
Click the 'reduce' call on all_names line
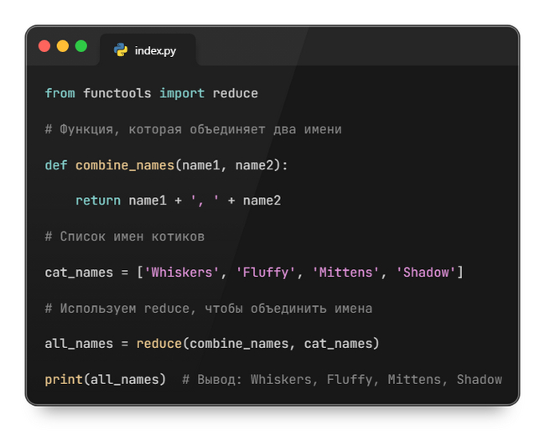point(158,344)
